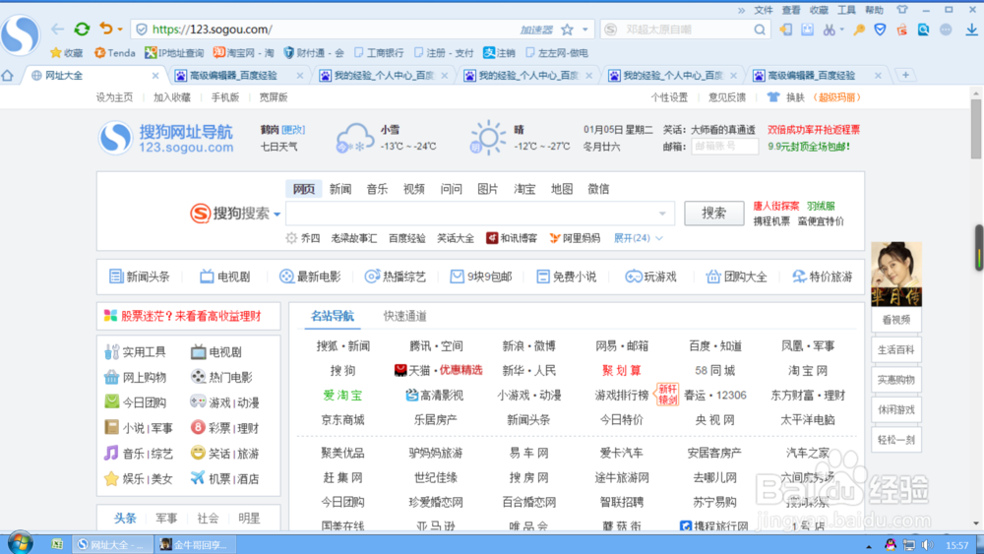The height and width of the screenshot is (554, 984).
Task: Open the 京东商城 site link
Action: coord(342,420)
